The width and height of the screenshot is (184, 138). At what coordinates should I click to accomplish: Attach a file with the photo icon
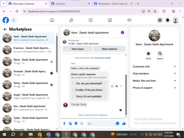70,124
